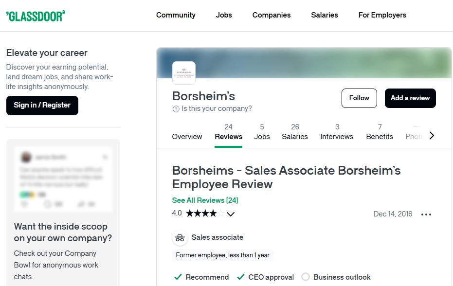The width and height of the screenshot is (453, 286).
Task: Open Salaries in top navigation
Action: pyautogui.click(x=325, y=15)
